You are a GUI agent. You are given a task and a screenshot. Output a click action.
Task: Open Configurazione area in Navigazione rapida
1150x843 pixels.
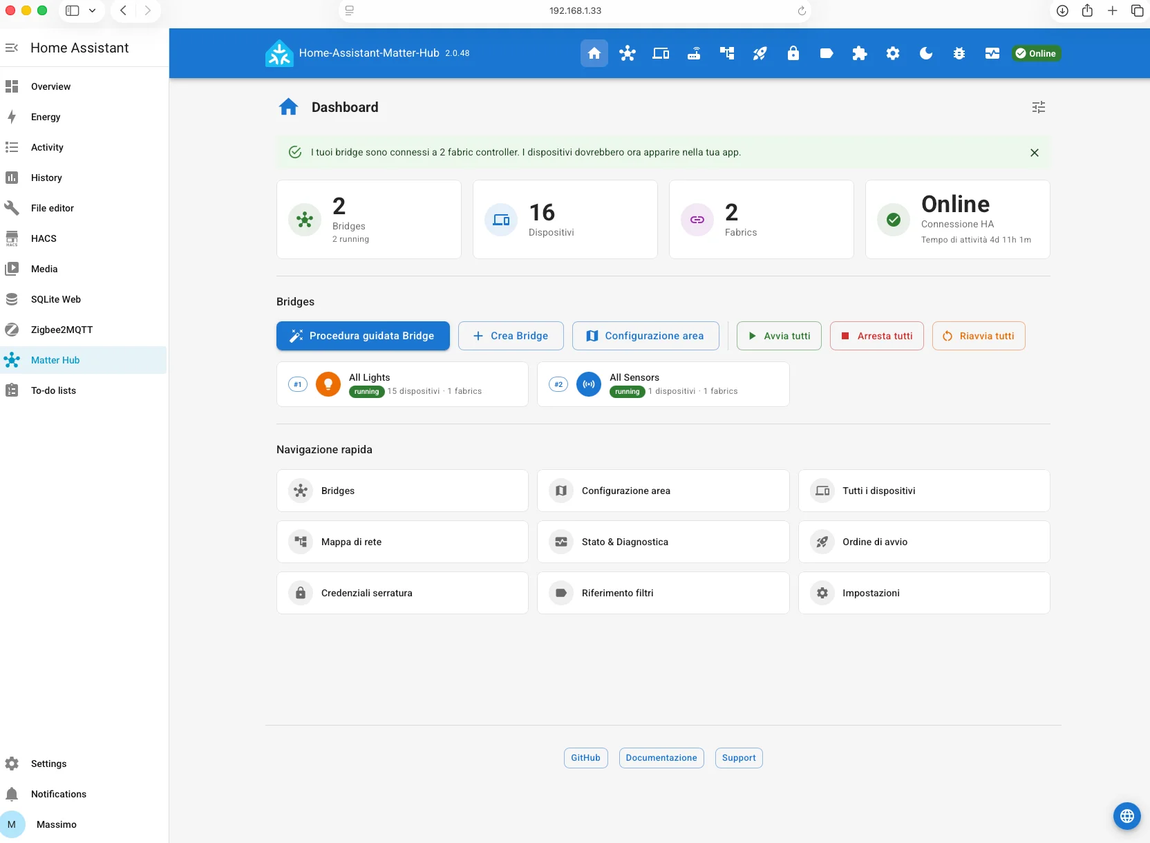(663, 491)
